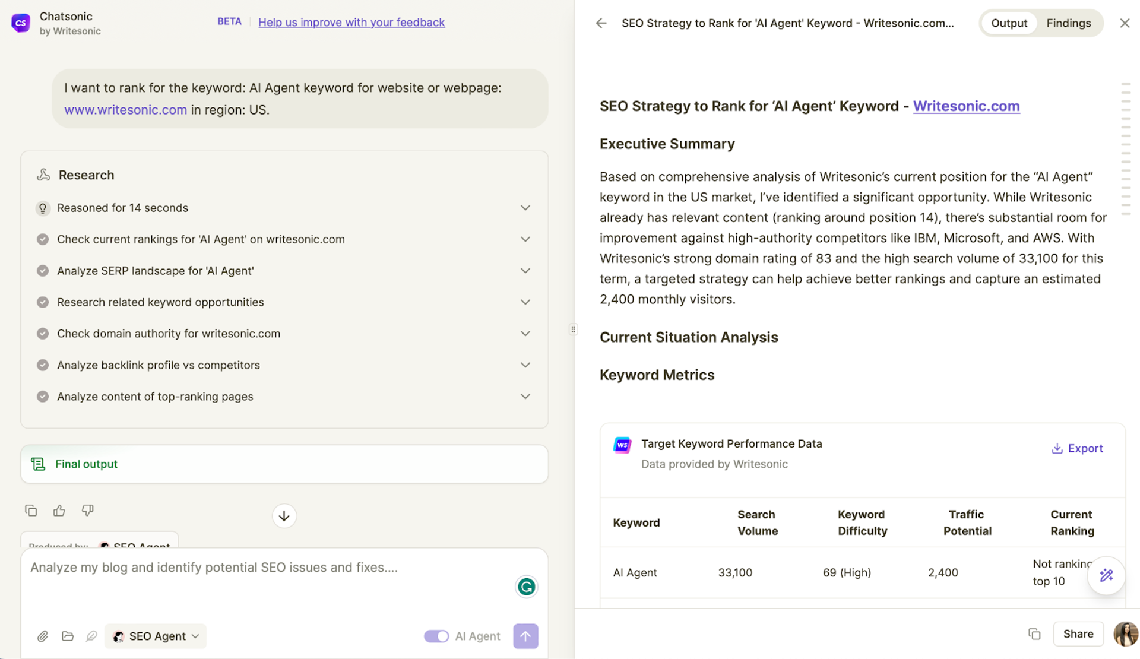Open Help us improve with your feedback link
Screen dimensions: 1140x659
pyautogui.click(x=351, y=22)
